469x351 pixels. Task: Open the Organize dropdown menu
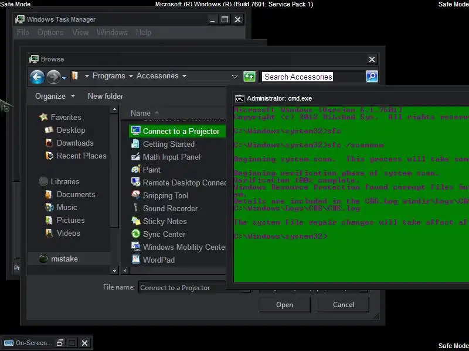55,96
